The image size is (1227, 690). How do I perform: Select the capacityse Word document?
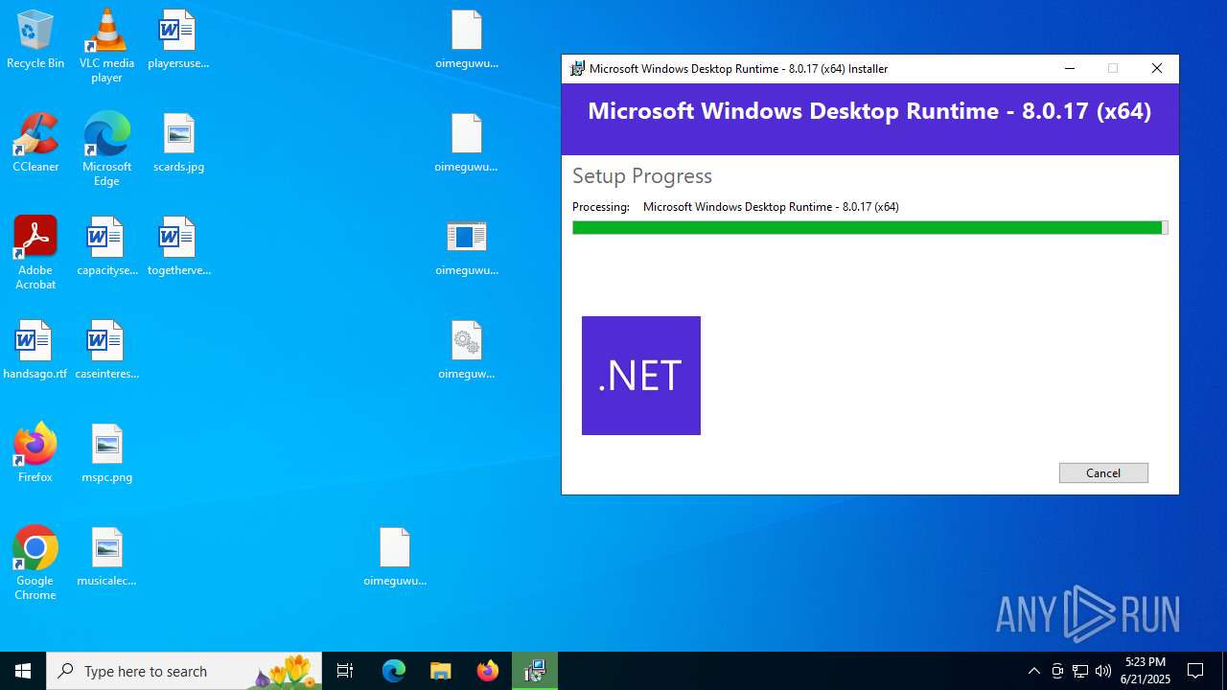click(x=106, y=247)
